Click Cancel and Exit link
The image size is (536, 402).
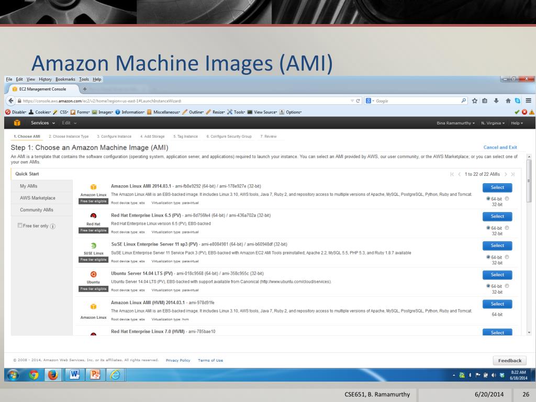click(500, 147)
